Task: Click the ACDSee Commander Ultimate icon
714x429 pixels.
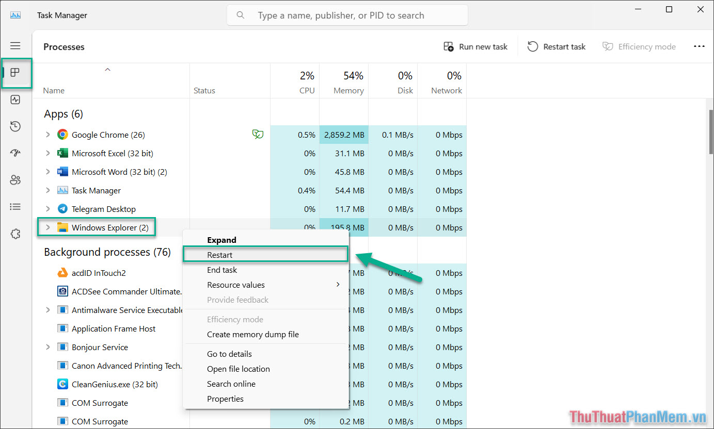Action: [x=62, y=291]
